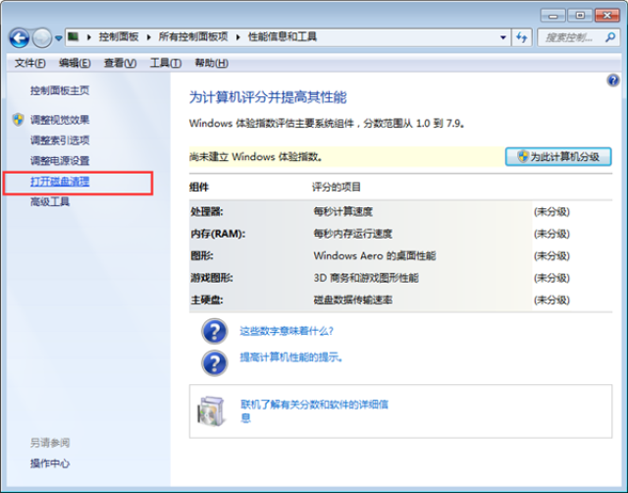Open the recent pages dropdown arrow
Screen dimensions: 628x493
(59, 38)
